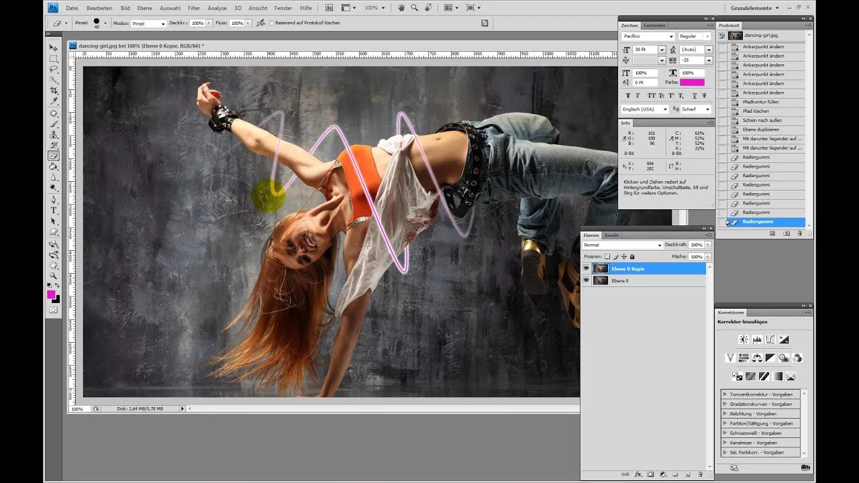Select the Horizontal Type tool
The width and height of the screenshot is (859, 483).
point(54,210)
